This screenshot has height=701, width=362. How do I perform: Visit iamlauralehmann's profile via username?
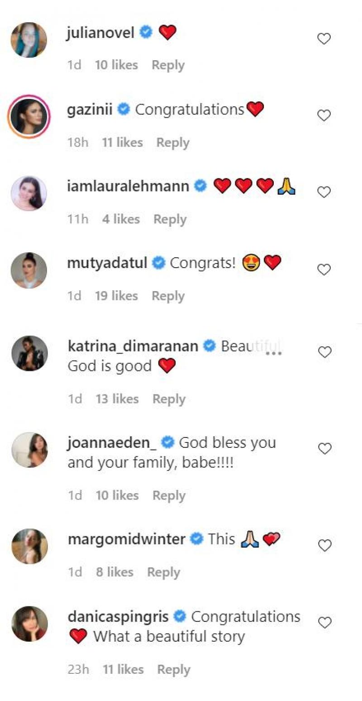(x=128, y=186)
